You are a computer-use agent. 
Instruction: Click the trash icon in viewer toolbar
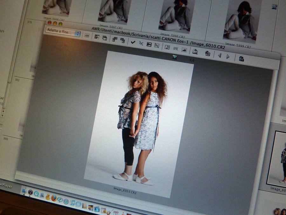pyautogui.click(x=241, y=58)
